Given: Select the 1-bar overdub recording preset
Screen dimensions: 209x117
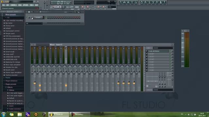Looking at the screenshot, I should point(14,20).
